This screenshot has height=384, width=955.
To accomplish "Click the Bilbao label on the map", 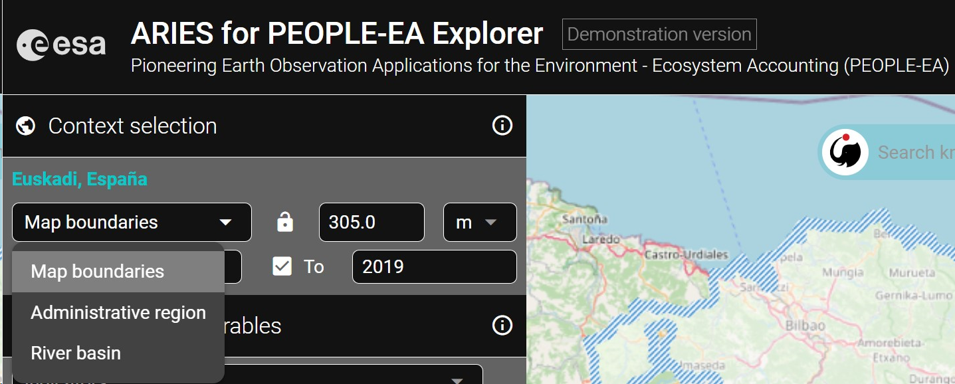I will click(805, 326).
